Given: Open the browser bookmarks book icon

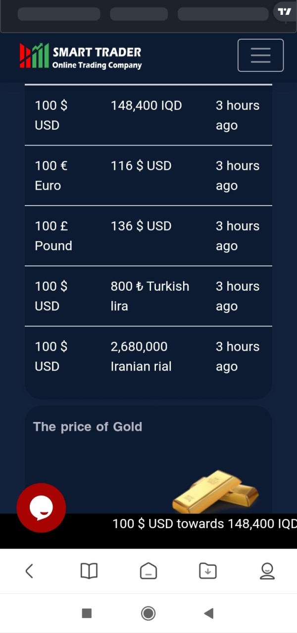Looking at the screenshot, I should [89, 571].
